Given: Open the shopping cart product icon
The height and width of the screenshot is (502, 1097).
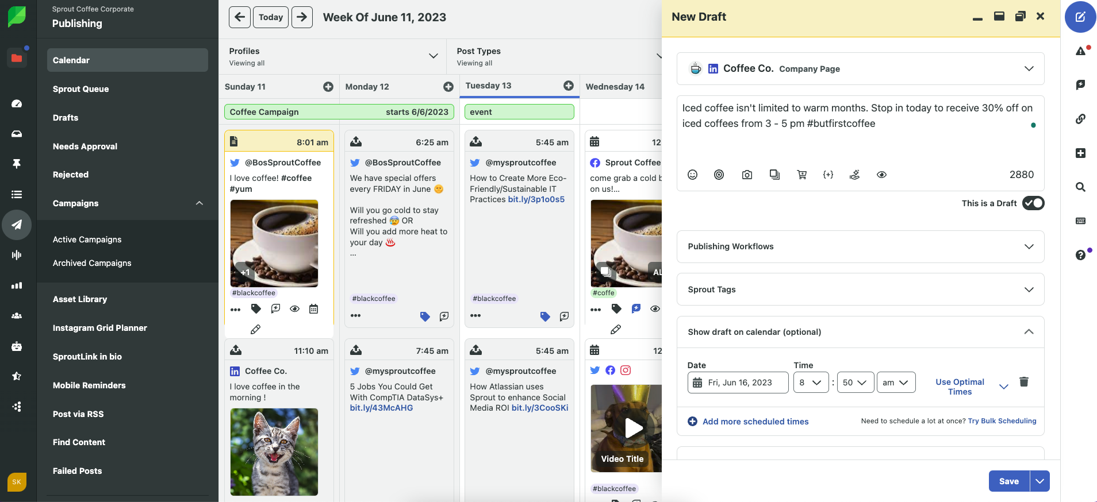Looking at the screenshot, I should 801,175.
